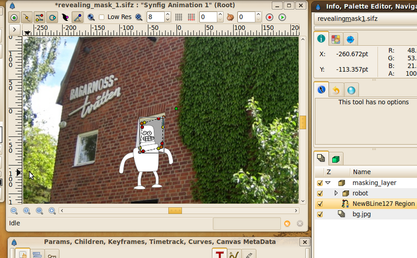417x258 pixels.
Task: Click the zoom in icon
Action: click(52, 211)
